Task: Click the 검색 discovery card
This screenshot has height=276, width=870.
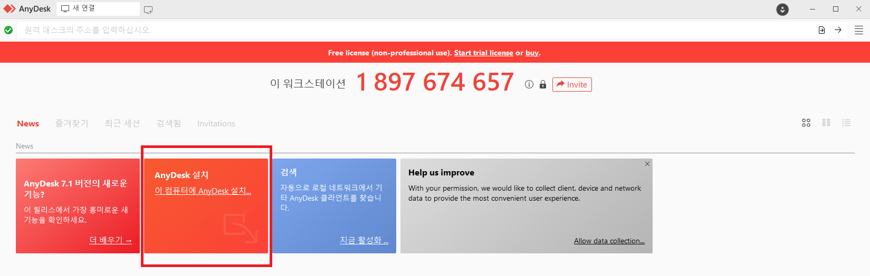Action: pos(334,206)
